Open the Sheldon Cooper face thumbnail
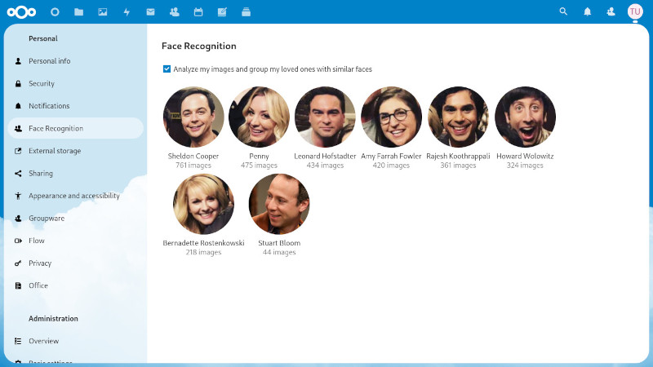 193,117
